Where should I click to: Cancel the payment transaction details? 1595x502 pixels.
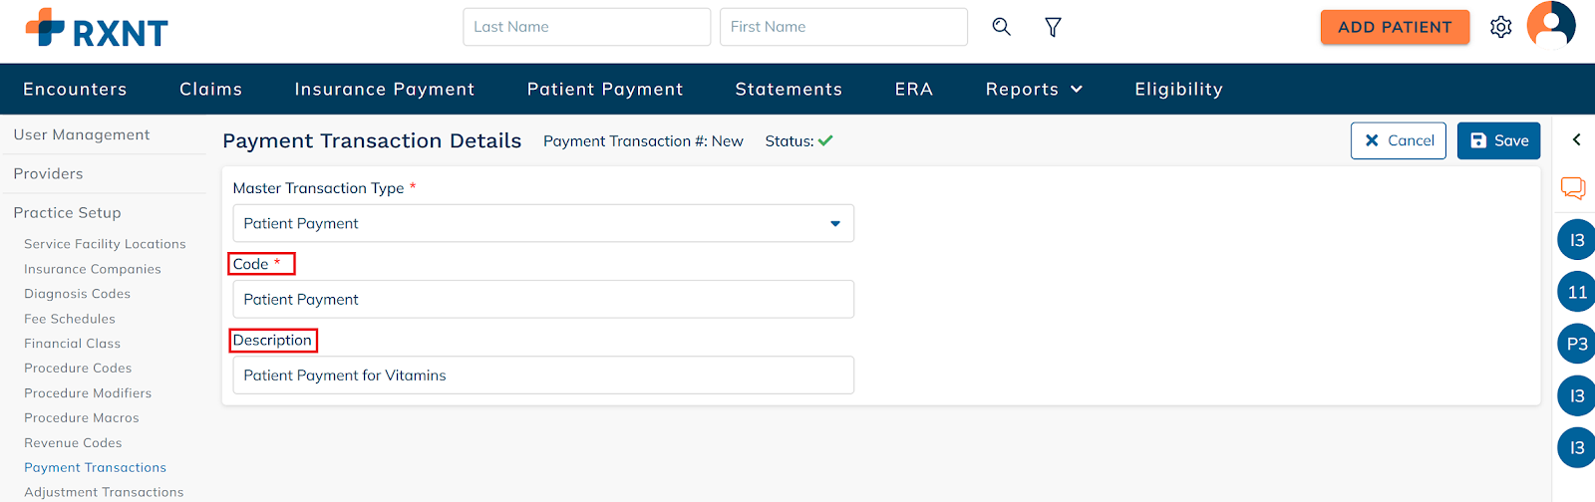tap(1398, 141)
